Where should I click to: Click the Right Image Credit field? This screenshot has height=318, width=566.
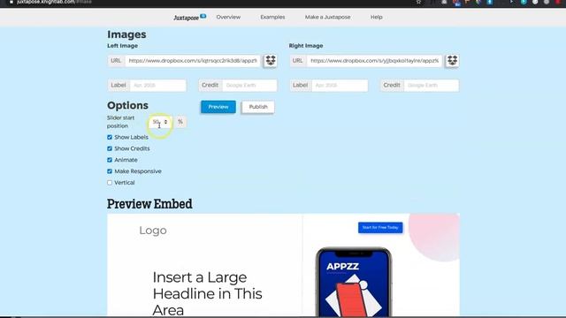[432, 86]
